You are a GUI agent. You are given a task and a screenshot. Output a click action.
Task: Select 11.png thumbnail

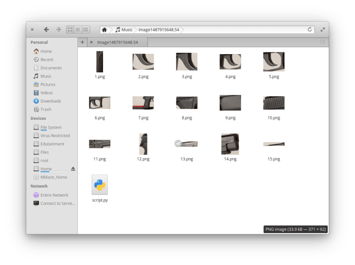pos(100,144)
